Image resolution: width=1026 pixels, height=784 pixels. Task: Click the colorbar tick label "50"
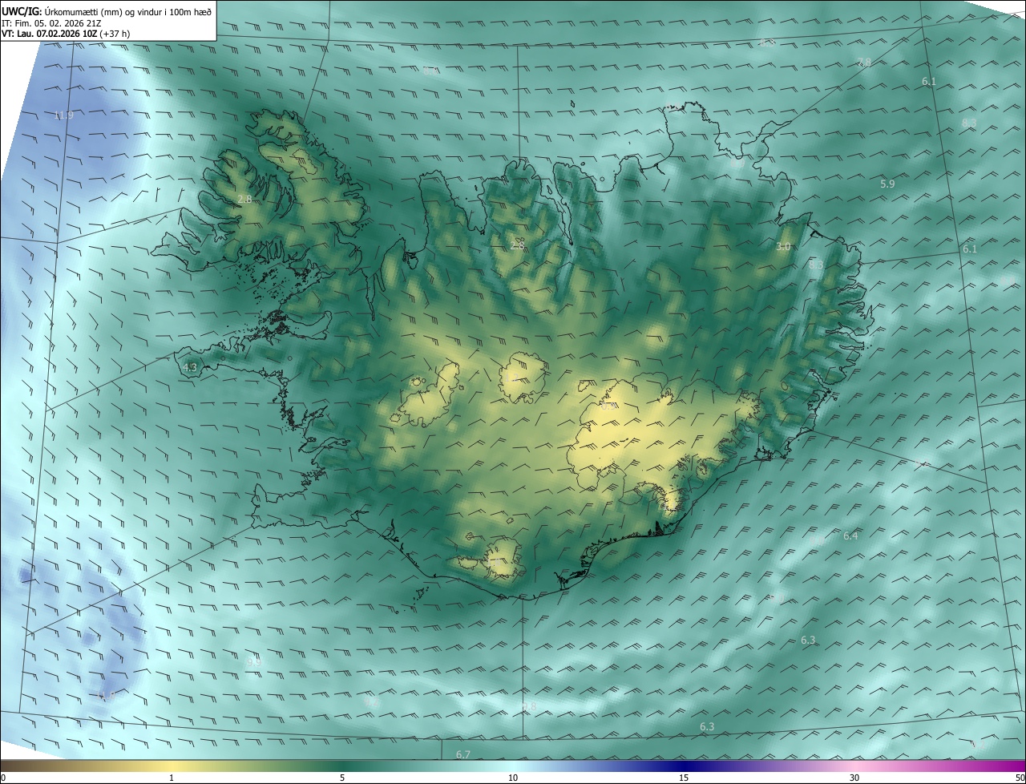(x=1020, y=778)
